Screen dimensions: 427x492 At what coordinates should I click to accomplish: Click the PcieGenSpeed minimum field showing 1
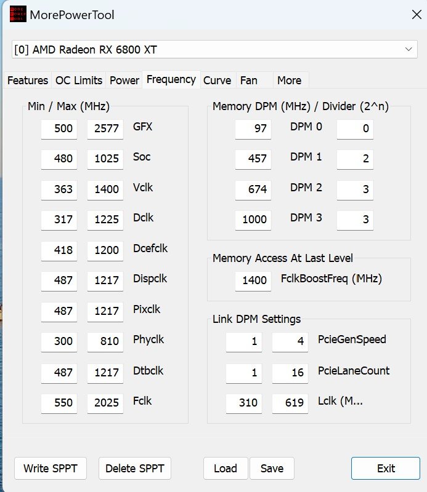click(244, 341)
